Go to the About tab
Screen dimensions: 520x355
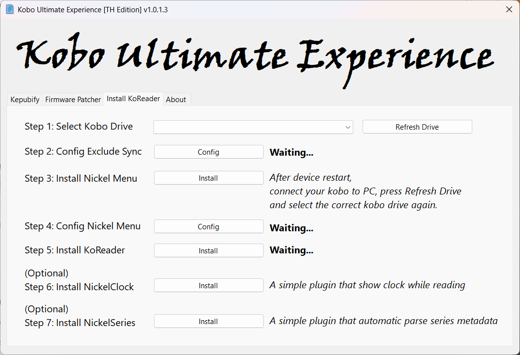[x=176, y=99]
